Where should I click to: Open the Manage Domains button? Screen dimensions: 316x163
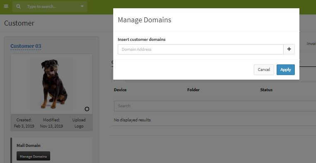click(x=33, y=156)
